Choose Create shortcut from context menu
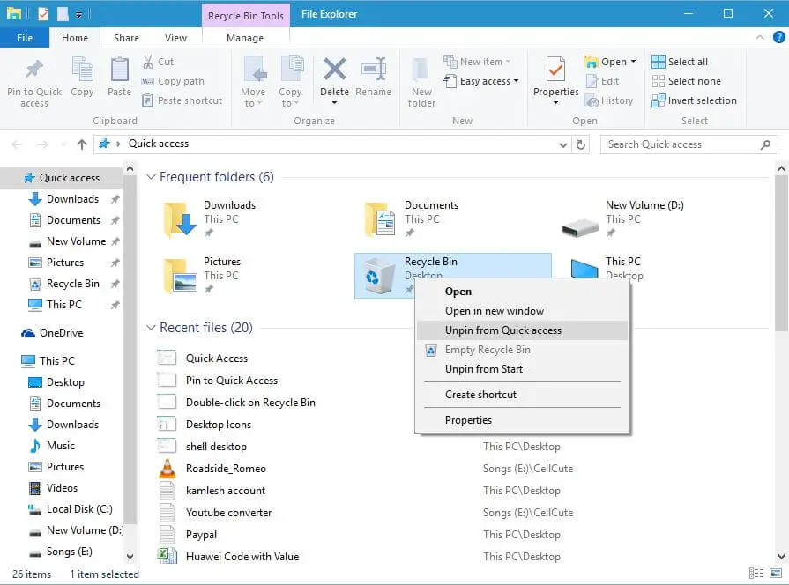 coord(522,395)
